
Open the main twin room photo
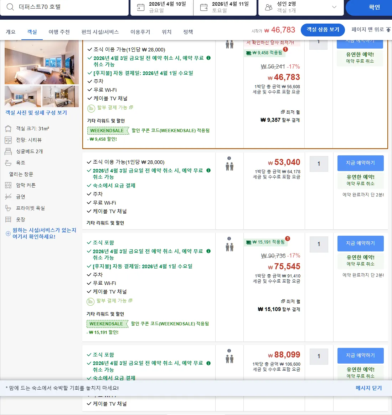coord(42,62)
